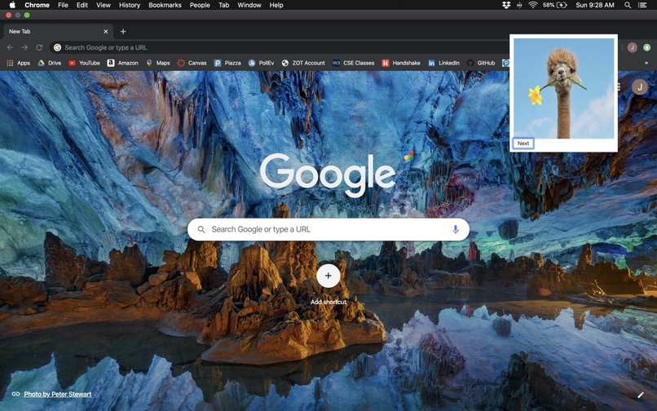Click the Forward arrow in the toolbar
This screenshot has width=657, height=411.
tap(24, 47)
